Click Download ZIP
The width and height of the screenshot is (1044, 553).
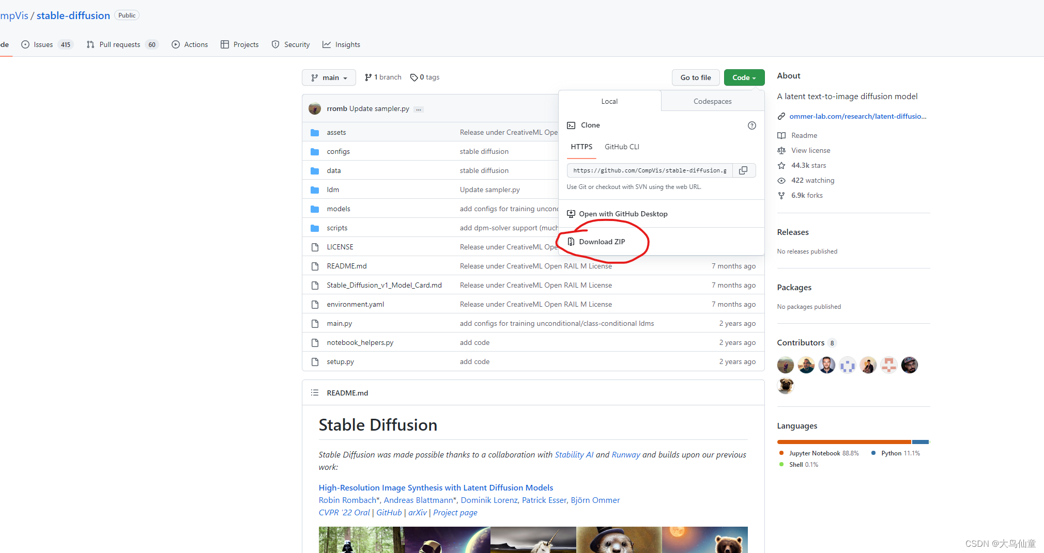point(602,242)
